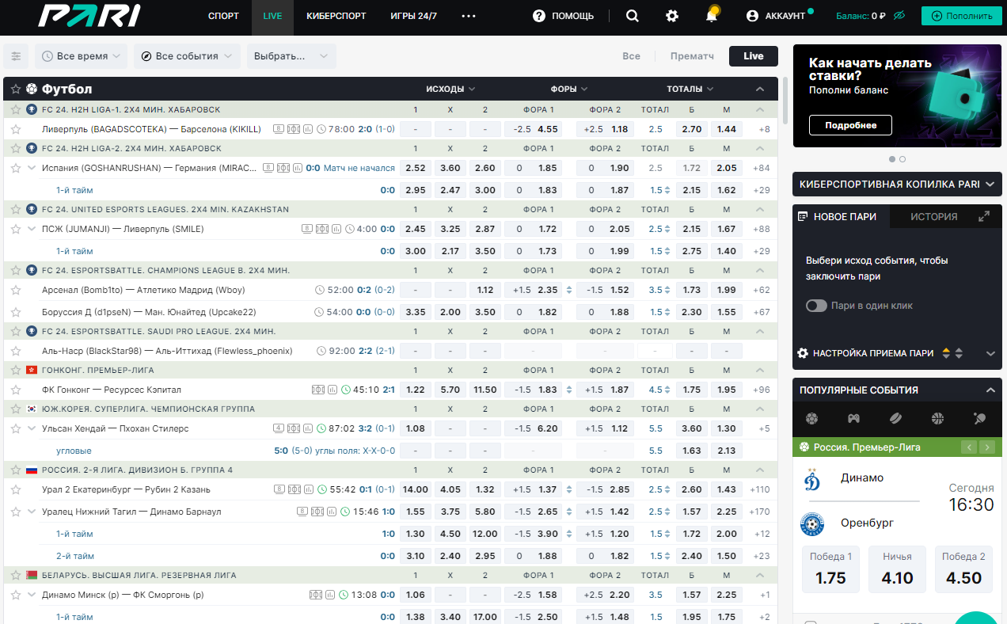This screenshot has width=1007, height=624.
Task: Favorite the ФК Гонконг match star
Action: pyautogui.click(x=16, y=390)
